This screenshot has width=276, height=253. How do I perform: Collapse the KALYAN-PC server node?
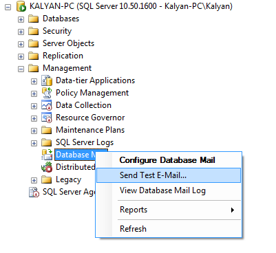[8, 7]
